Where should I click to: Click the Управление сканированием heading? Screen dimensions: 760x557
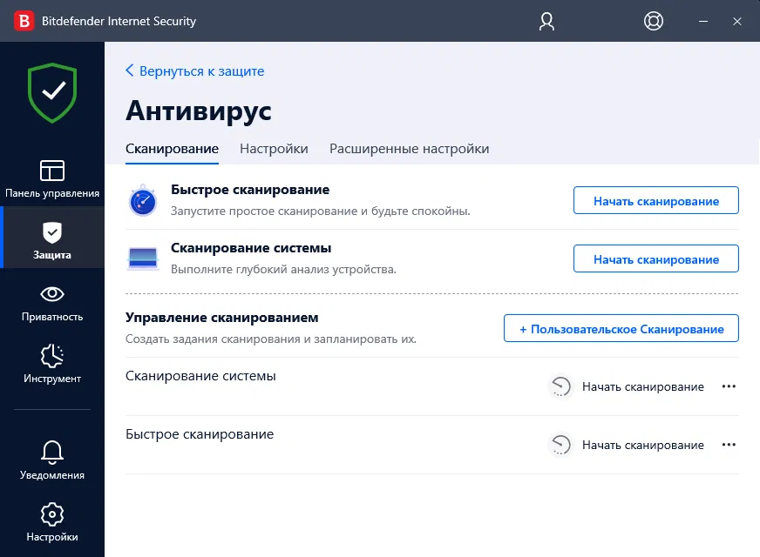click(222, 318)
